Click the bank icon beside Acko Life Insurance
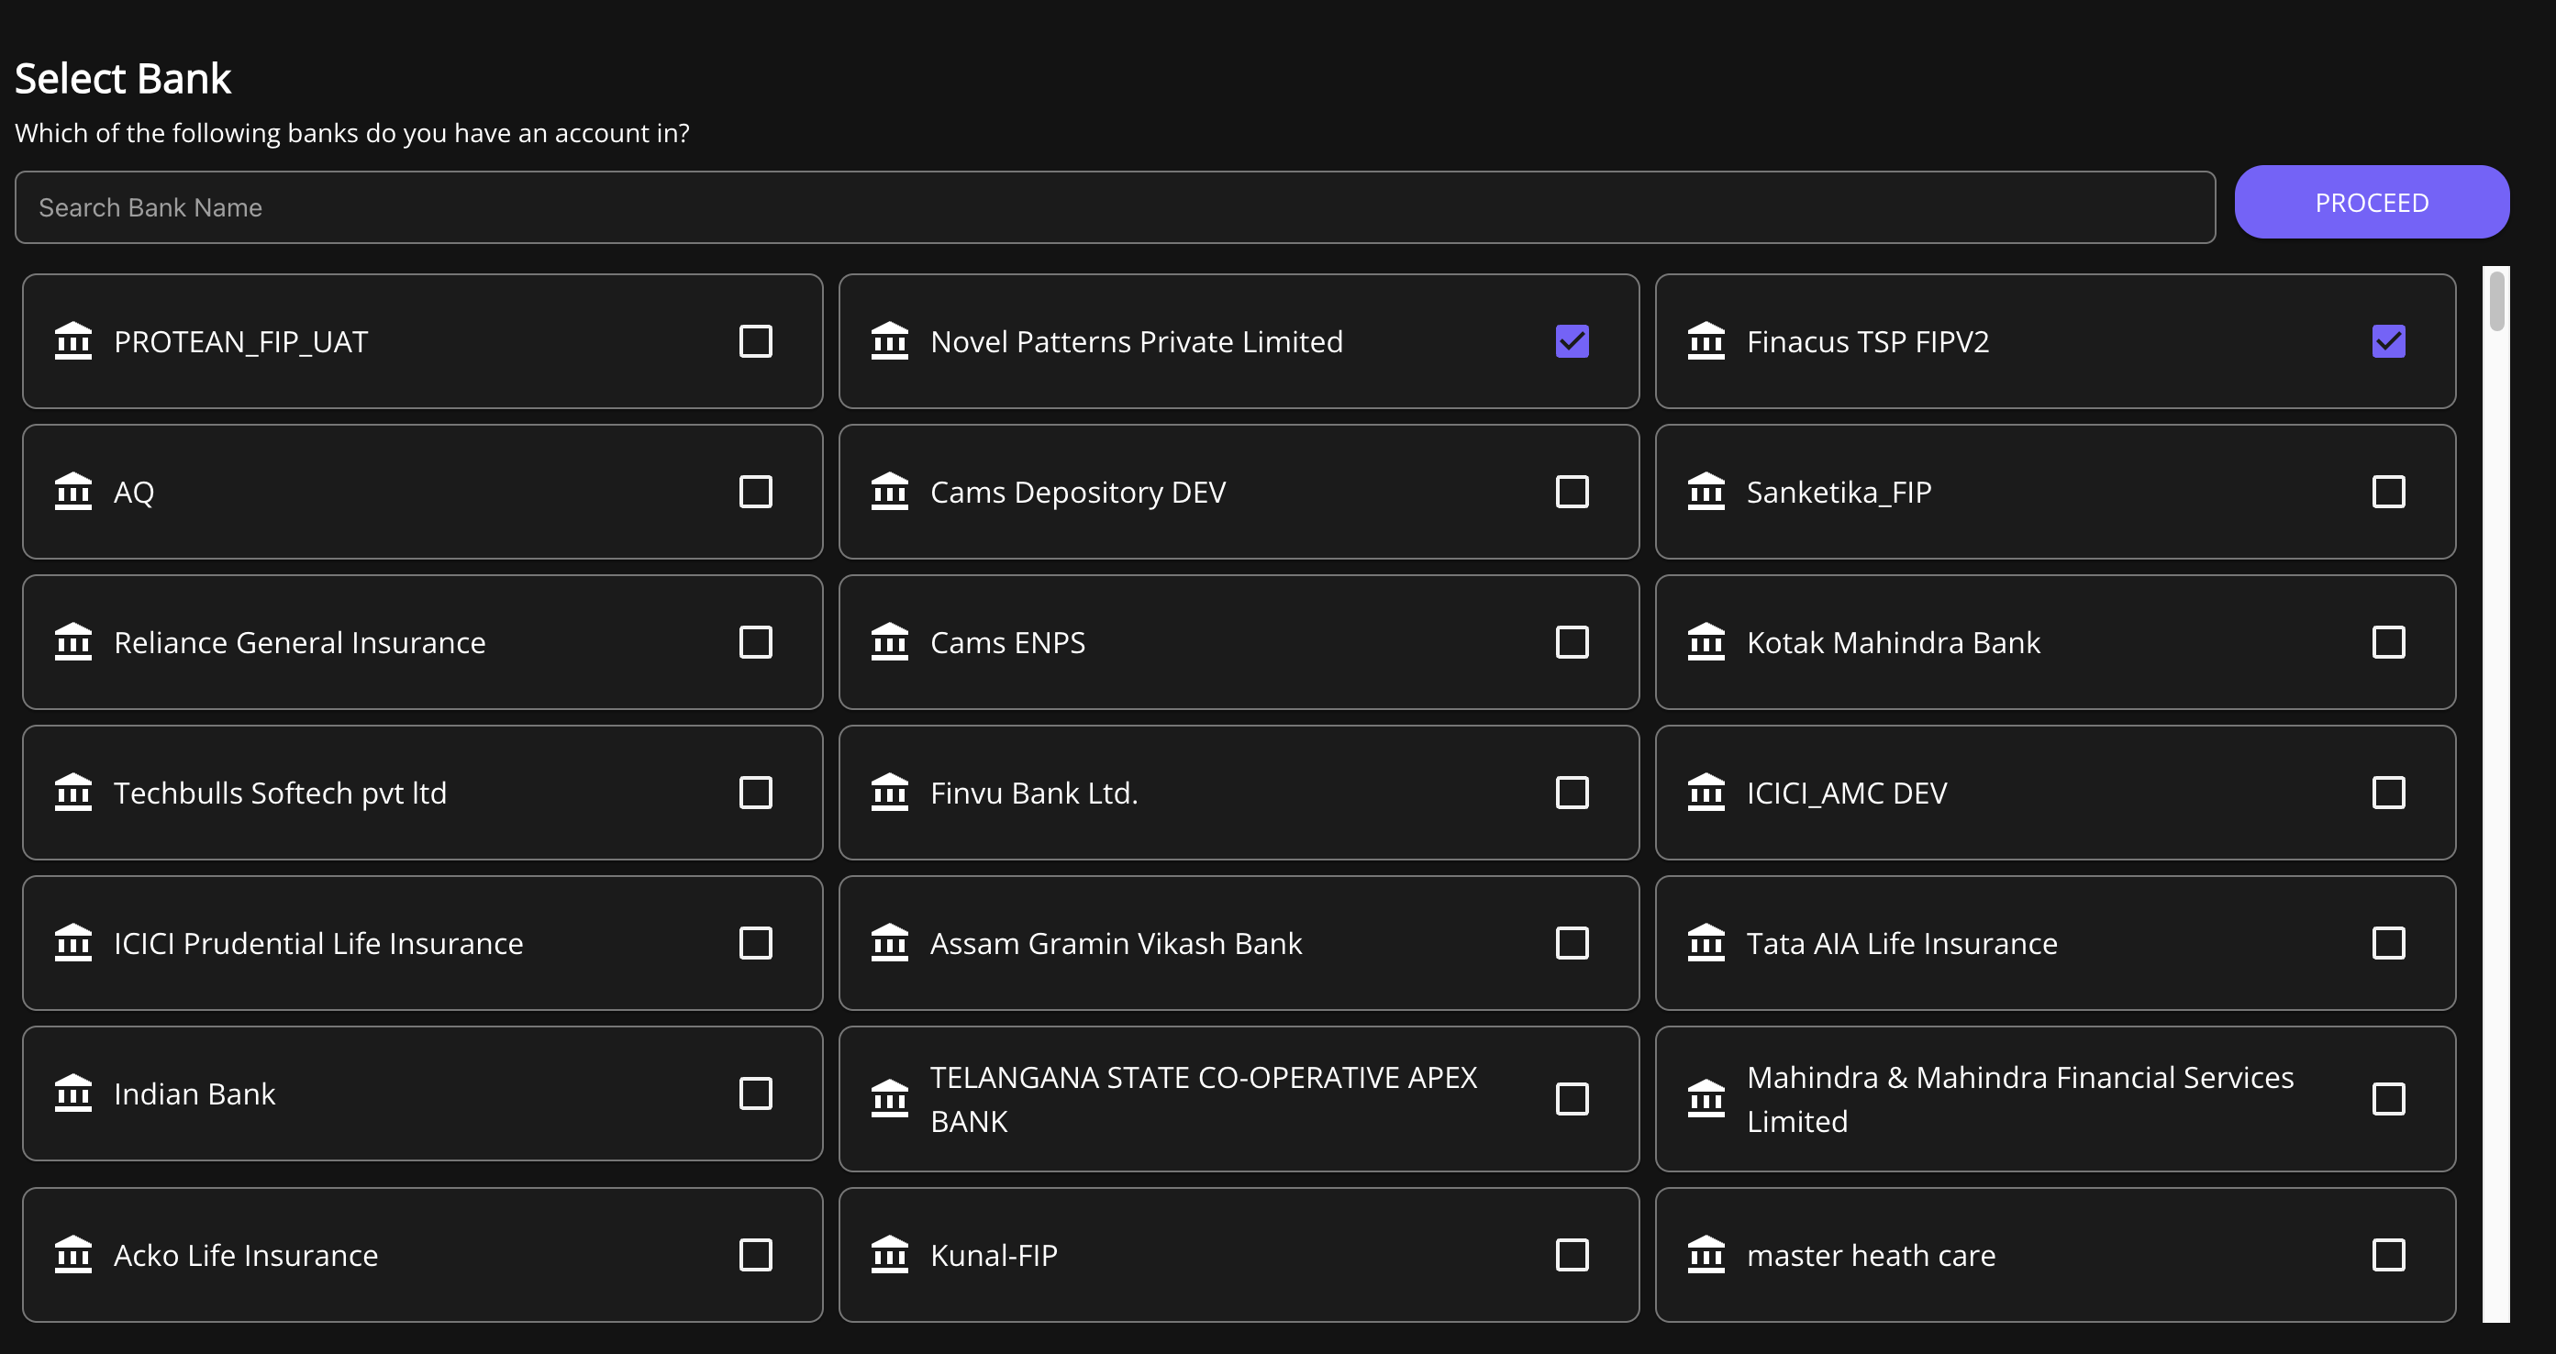2556x1354 pixels. (73, 1255)
